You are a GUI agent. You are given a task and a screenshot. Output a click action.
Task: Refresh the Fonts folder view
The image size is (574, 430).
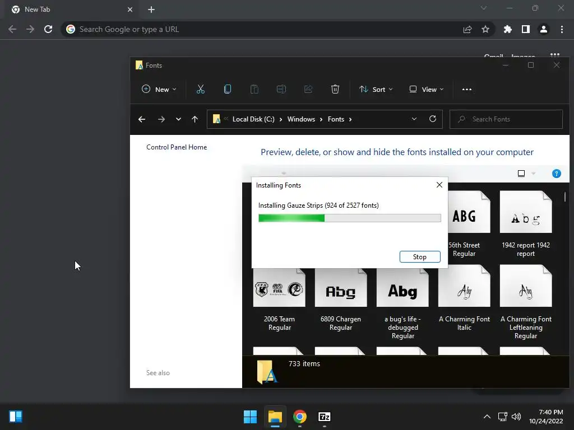click(x=433, y=119)
